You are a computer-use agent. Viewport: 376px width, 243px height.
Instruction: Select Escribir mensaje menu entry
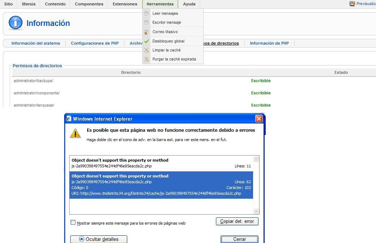point(173,23)
